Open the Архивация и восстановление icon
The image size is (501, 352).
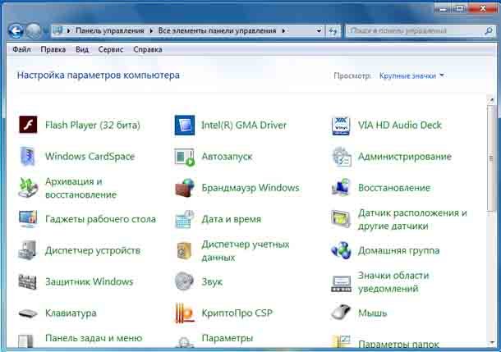(x=27, y=188)
